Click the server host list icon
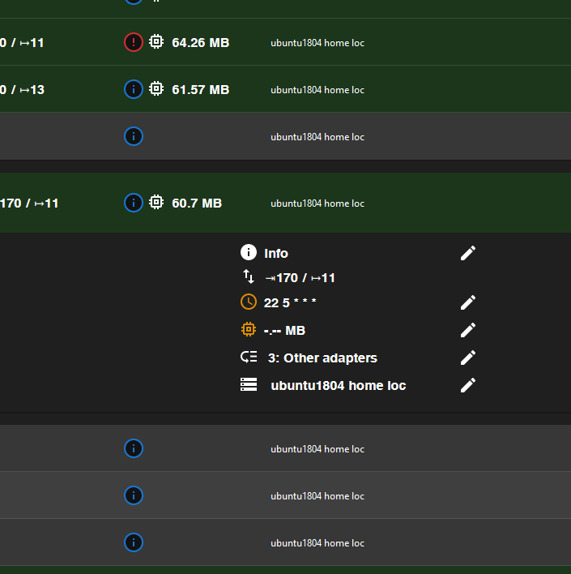Viewport: 571px width, 574px height. [x=249, y=384]
